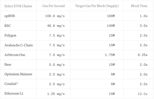Click the Target Gas Per Block (Supply) header

tap(97, 6)
